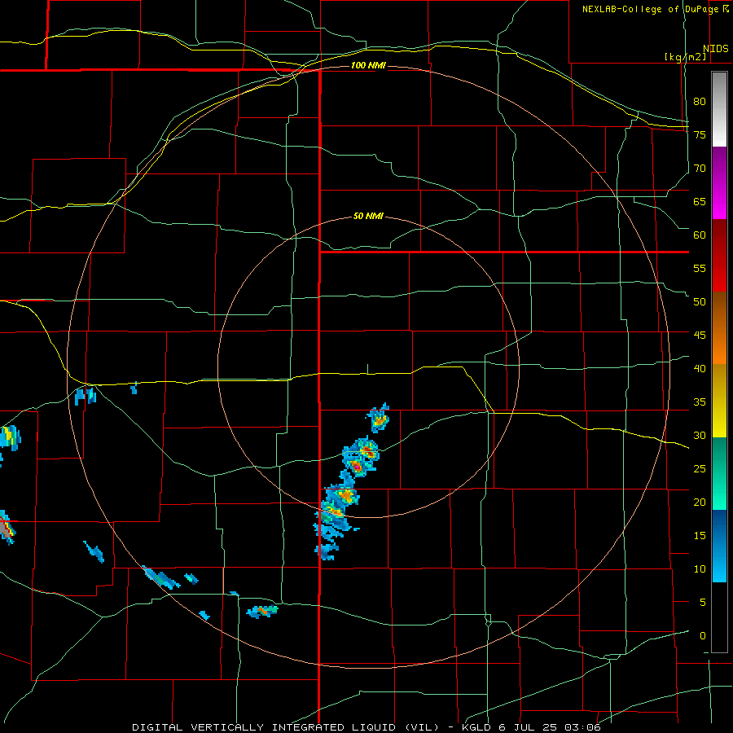This screenshot has width=733, height=733.
Task: Click the 50 value on the VIL scale
Action: click(x=700, y=302)
